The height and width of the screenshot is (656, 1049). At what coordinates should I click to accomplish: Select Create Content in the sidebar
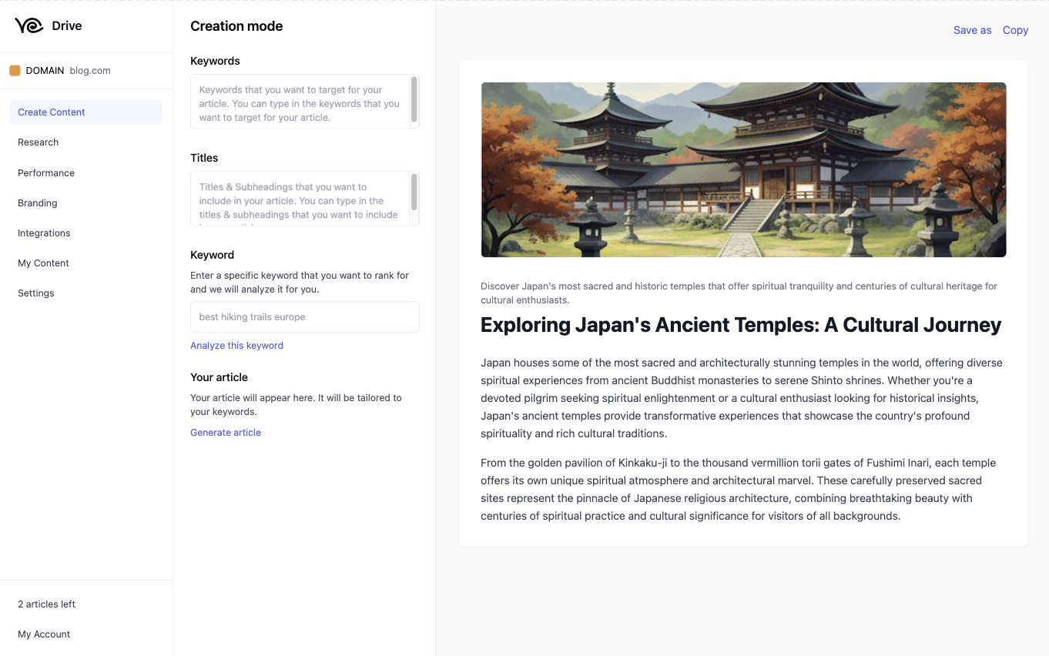(x=51, y=112)
